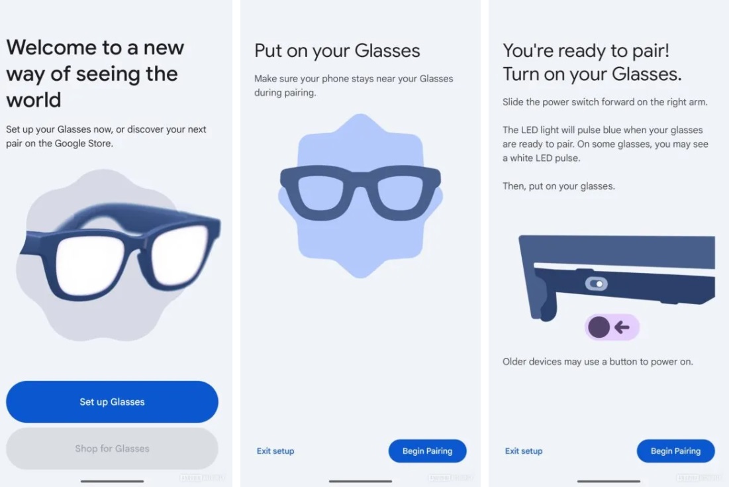Click the purple slide switch illustration
Image resolution: width=729 pixels, height=487 pixels.
point(612,327)
